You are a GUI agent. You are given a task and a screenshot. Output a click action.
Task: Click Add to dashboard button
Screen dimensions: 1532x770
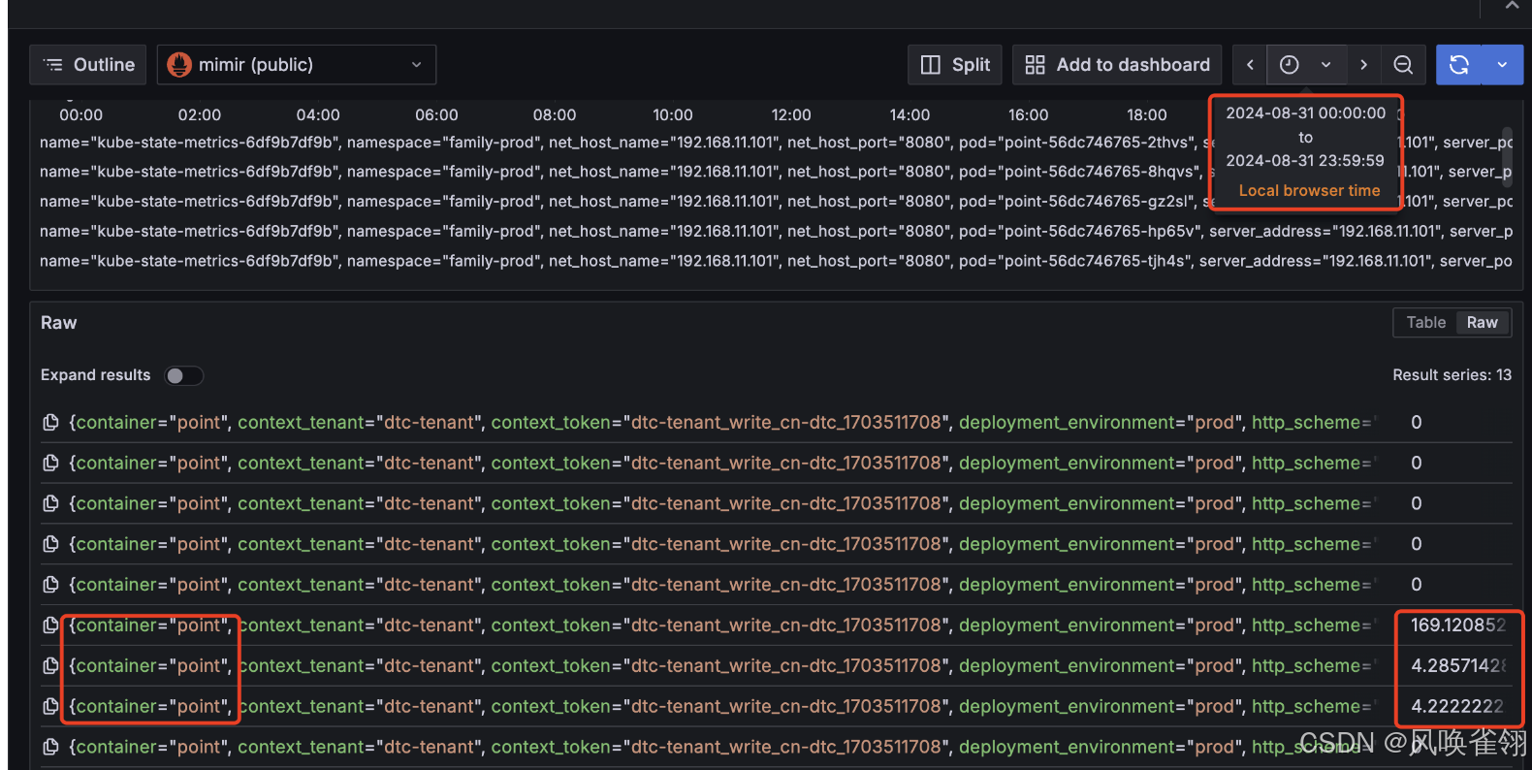point(1117,65)
